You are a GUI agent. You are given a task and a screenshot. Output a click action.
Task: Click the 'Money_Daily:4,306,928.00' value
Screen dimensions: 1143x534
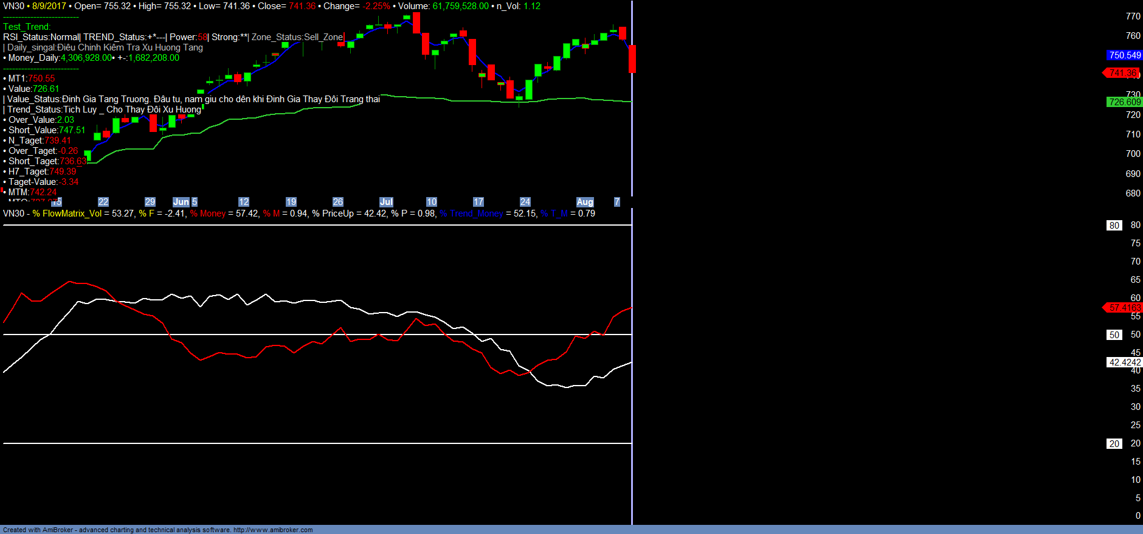tap(60, 58)
